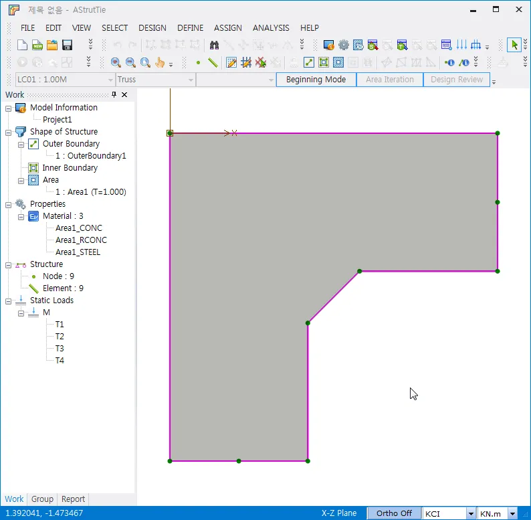Save the model with the floppy disk icon
This screenshot has width=531, height=520.
[67, 45]
